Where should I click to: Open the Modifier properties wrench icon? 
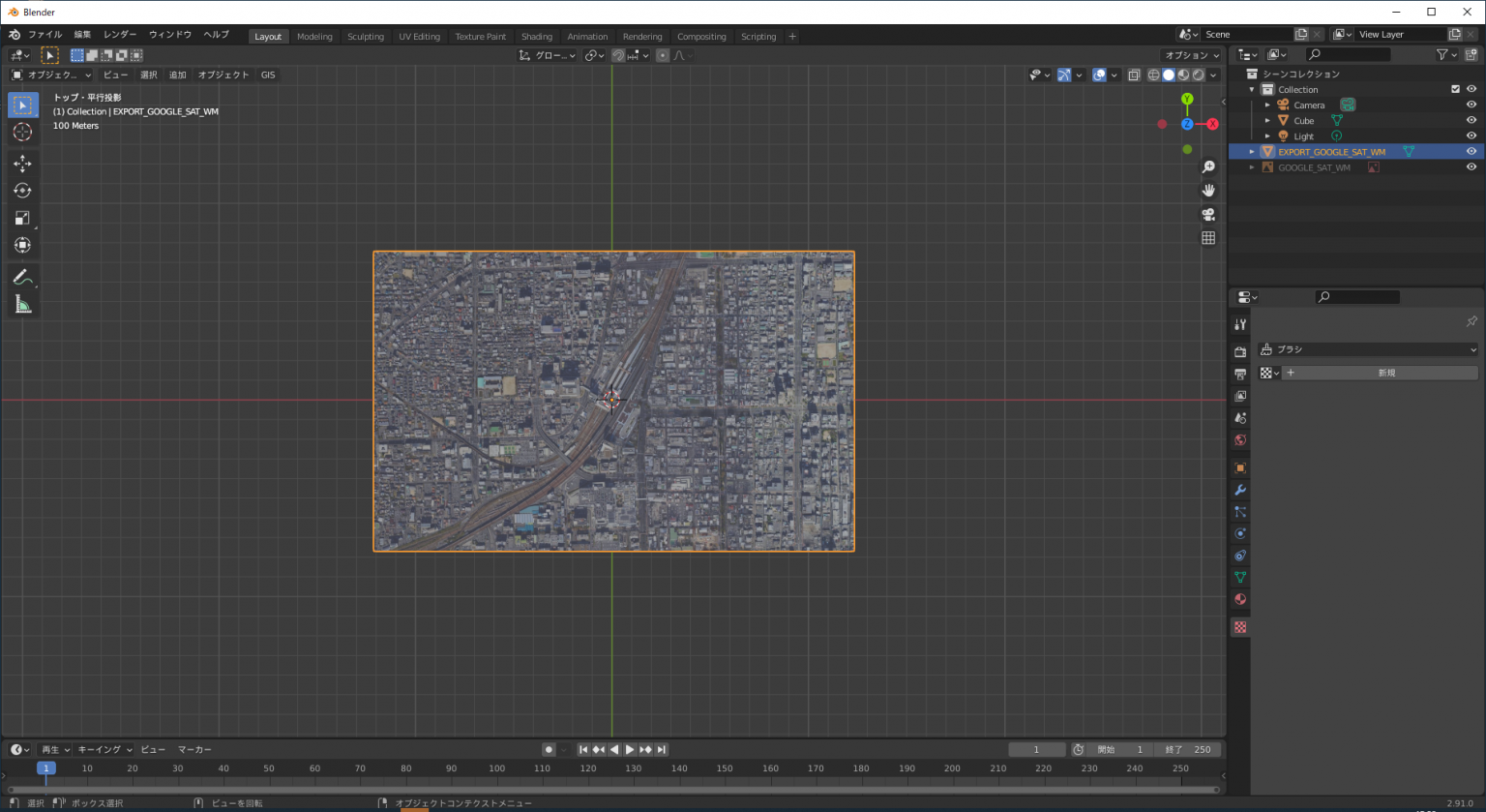(x=1239, y=490)
